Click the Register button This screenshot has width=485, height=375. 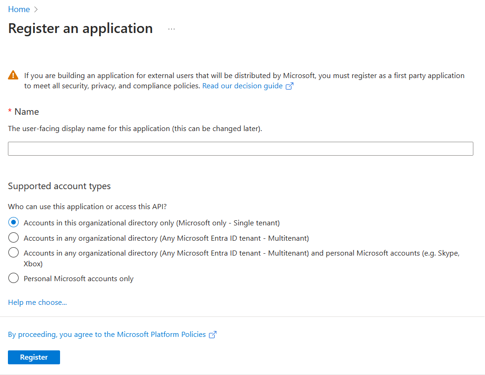coord(34,357)
